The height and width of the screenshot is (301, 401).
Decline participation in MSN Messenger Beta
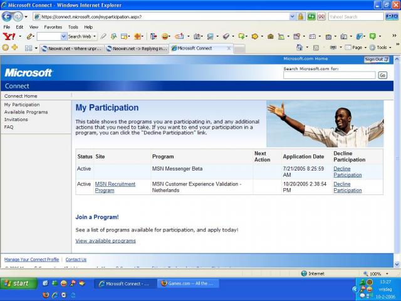[x=348, y=172]
